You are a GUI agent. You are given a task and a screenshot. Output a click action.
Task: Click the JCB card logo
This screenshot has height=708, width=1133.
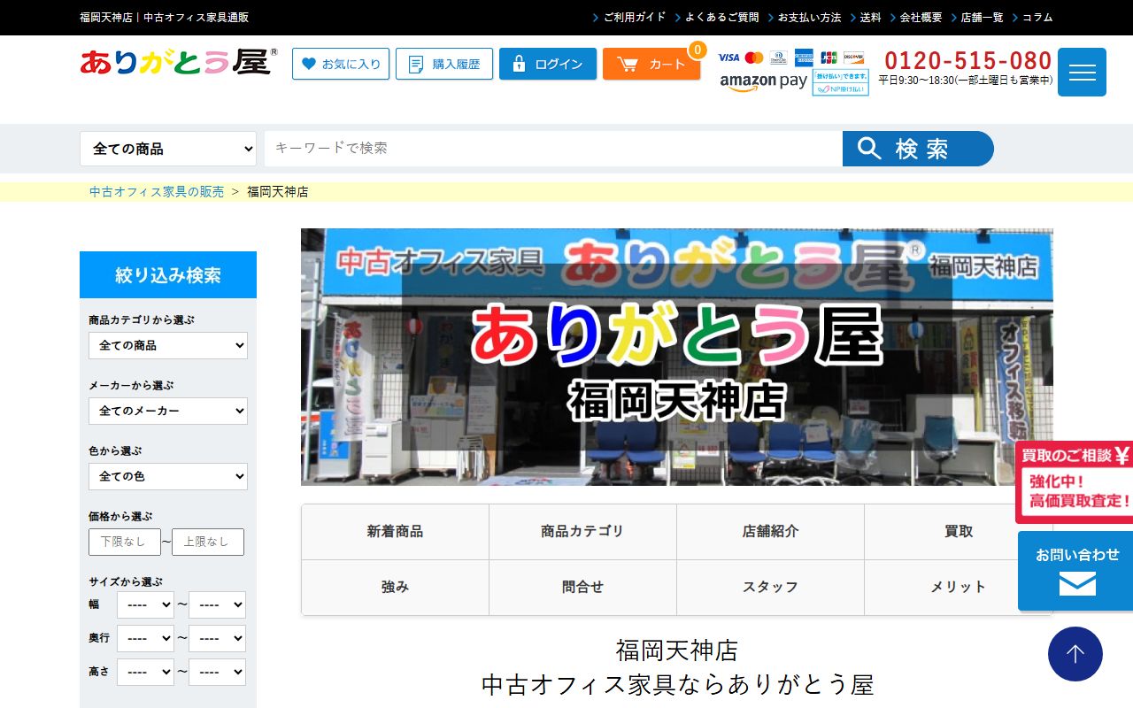pos(829,58)
